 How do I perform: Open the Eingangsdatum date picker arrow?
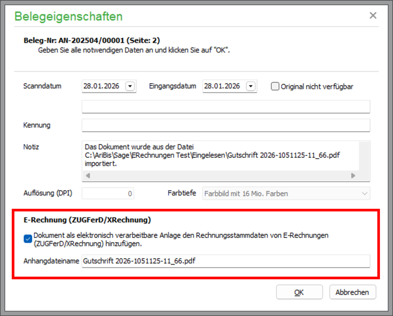click(251, 86)
